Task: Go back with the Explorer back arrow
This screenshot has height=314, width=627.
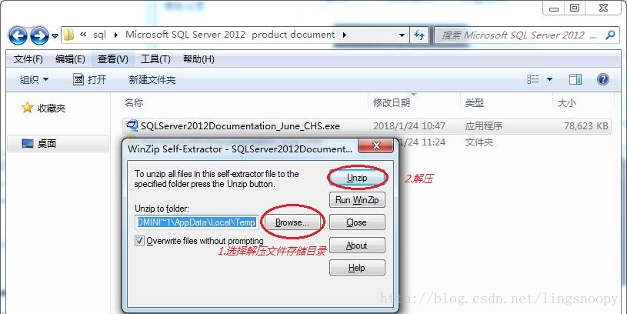Action: (x=18, y=35)
